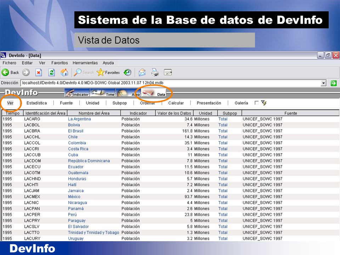Click the grey Forward arrow icon
The image size is (340, 255).
[x=26, y=72]
